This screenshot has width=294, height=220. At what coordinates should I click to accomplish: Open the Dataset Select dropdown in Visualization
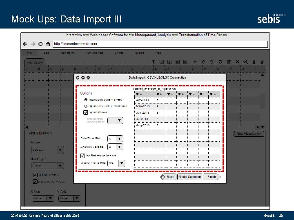click(47, 150)
